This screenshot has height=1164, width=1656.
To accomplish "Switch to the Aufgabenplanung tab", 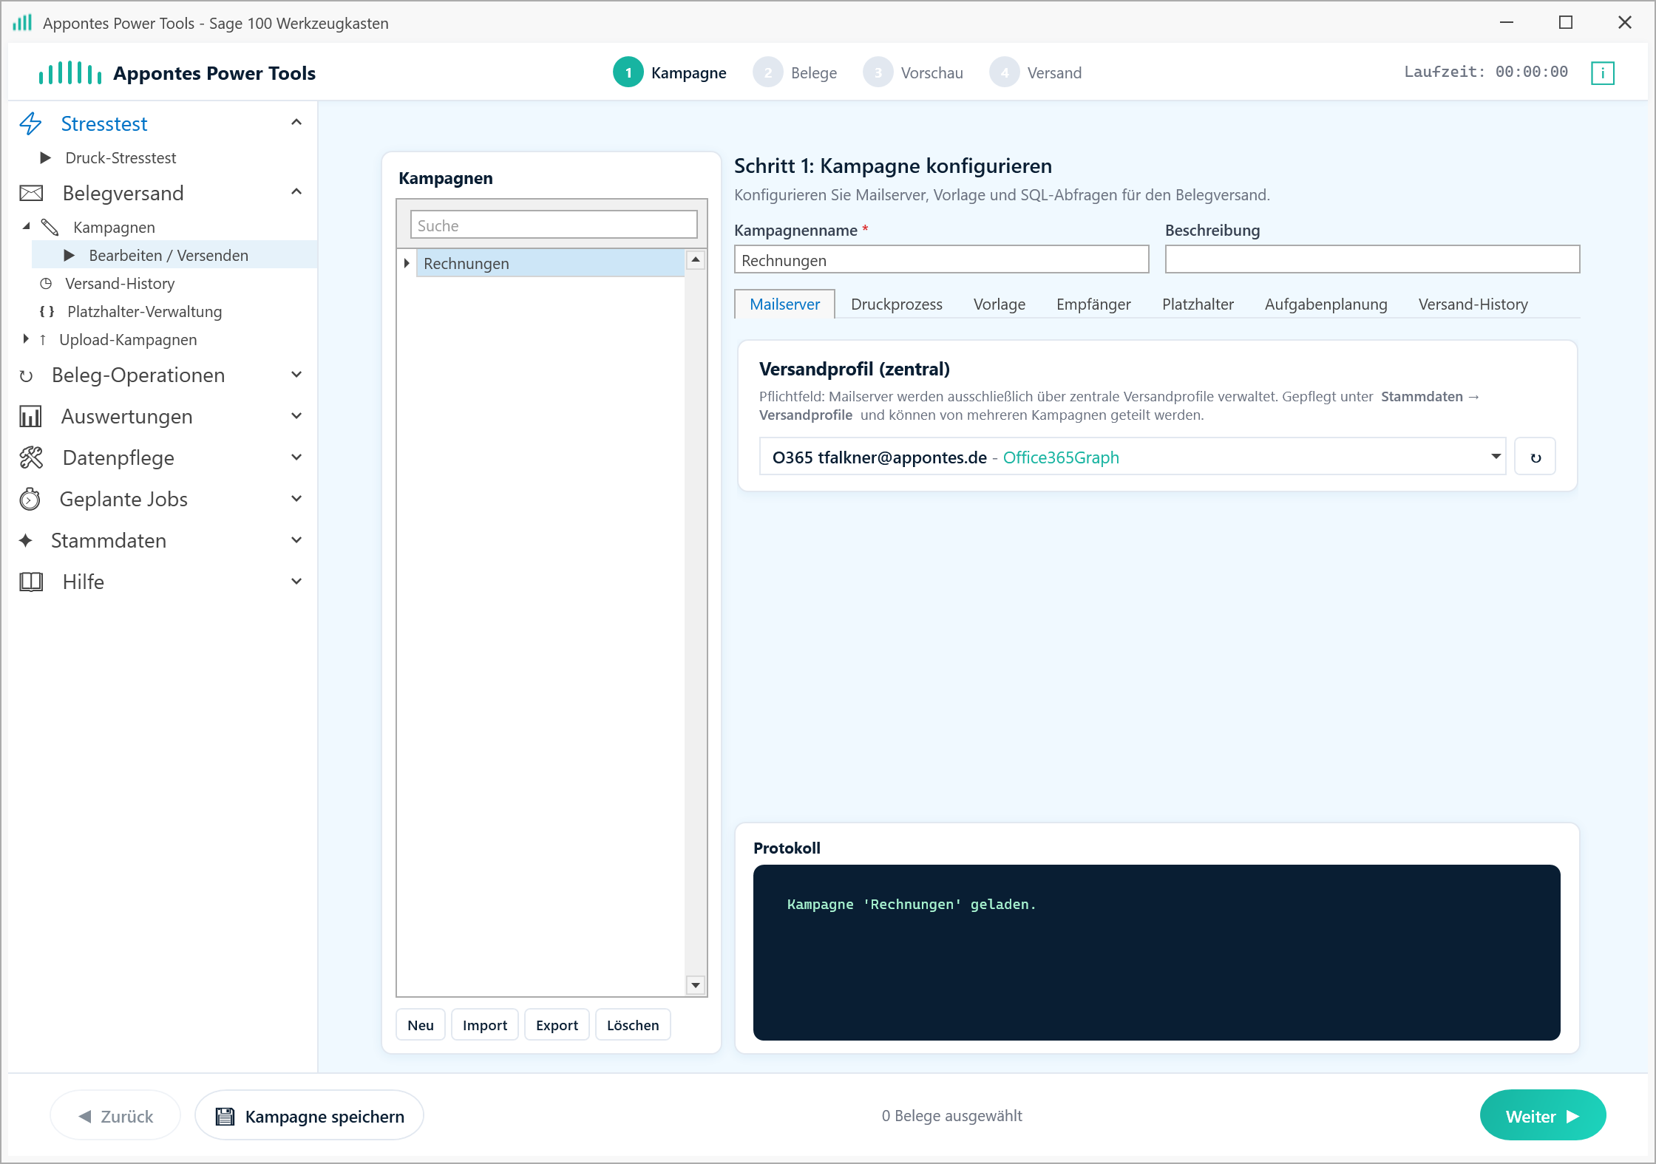I will tap(1326, 304).
